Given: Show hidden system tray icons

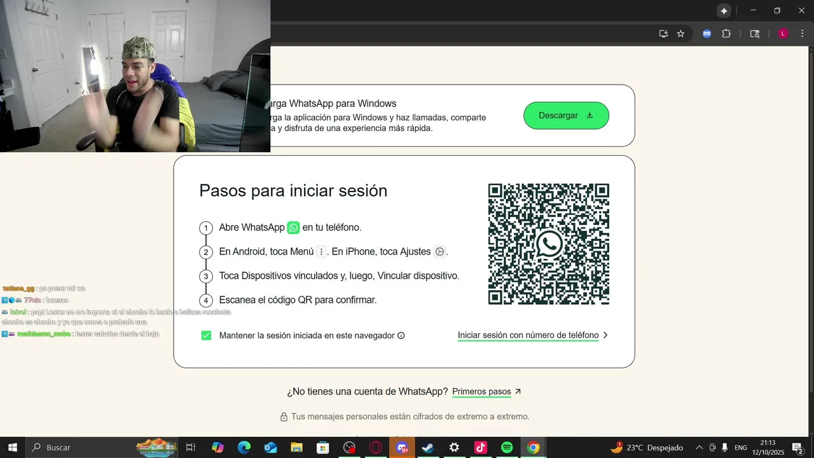Looking at the screenshot, I should coord(700,448).
